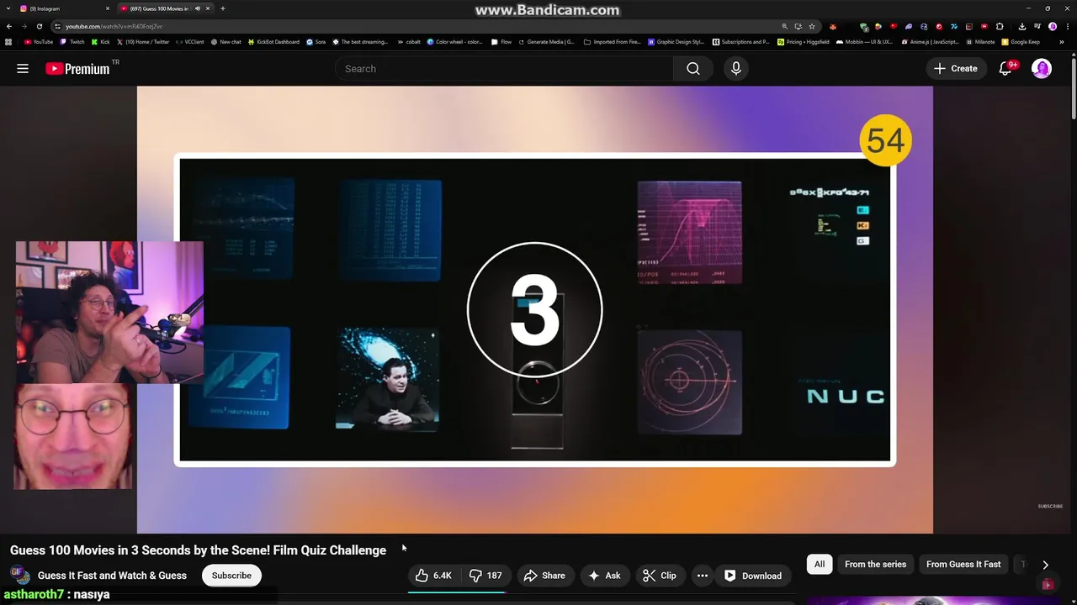
Task: Click the video title text
Action: 198,550
